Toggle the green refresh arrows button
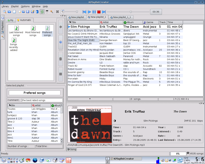This screenshot has height=164, width=205. point(42,12)
